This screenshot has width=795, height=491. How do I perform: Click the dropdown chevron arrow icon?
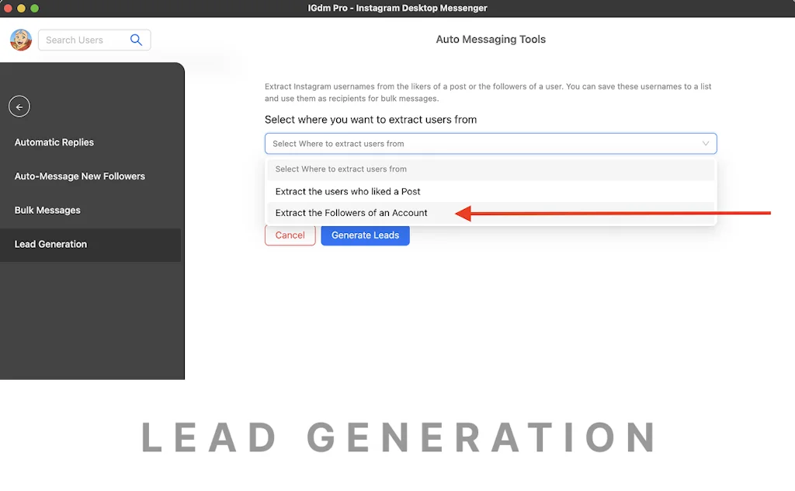705,144
